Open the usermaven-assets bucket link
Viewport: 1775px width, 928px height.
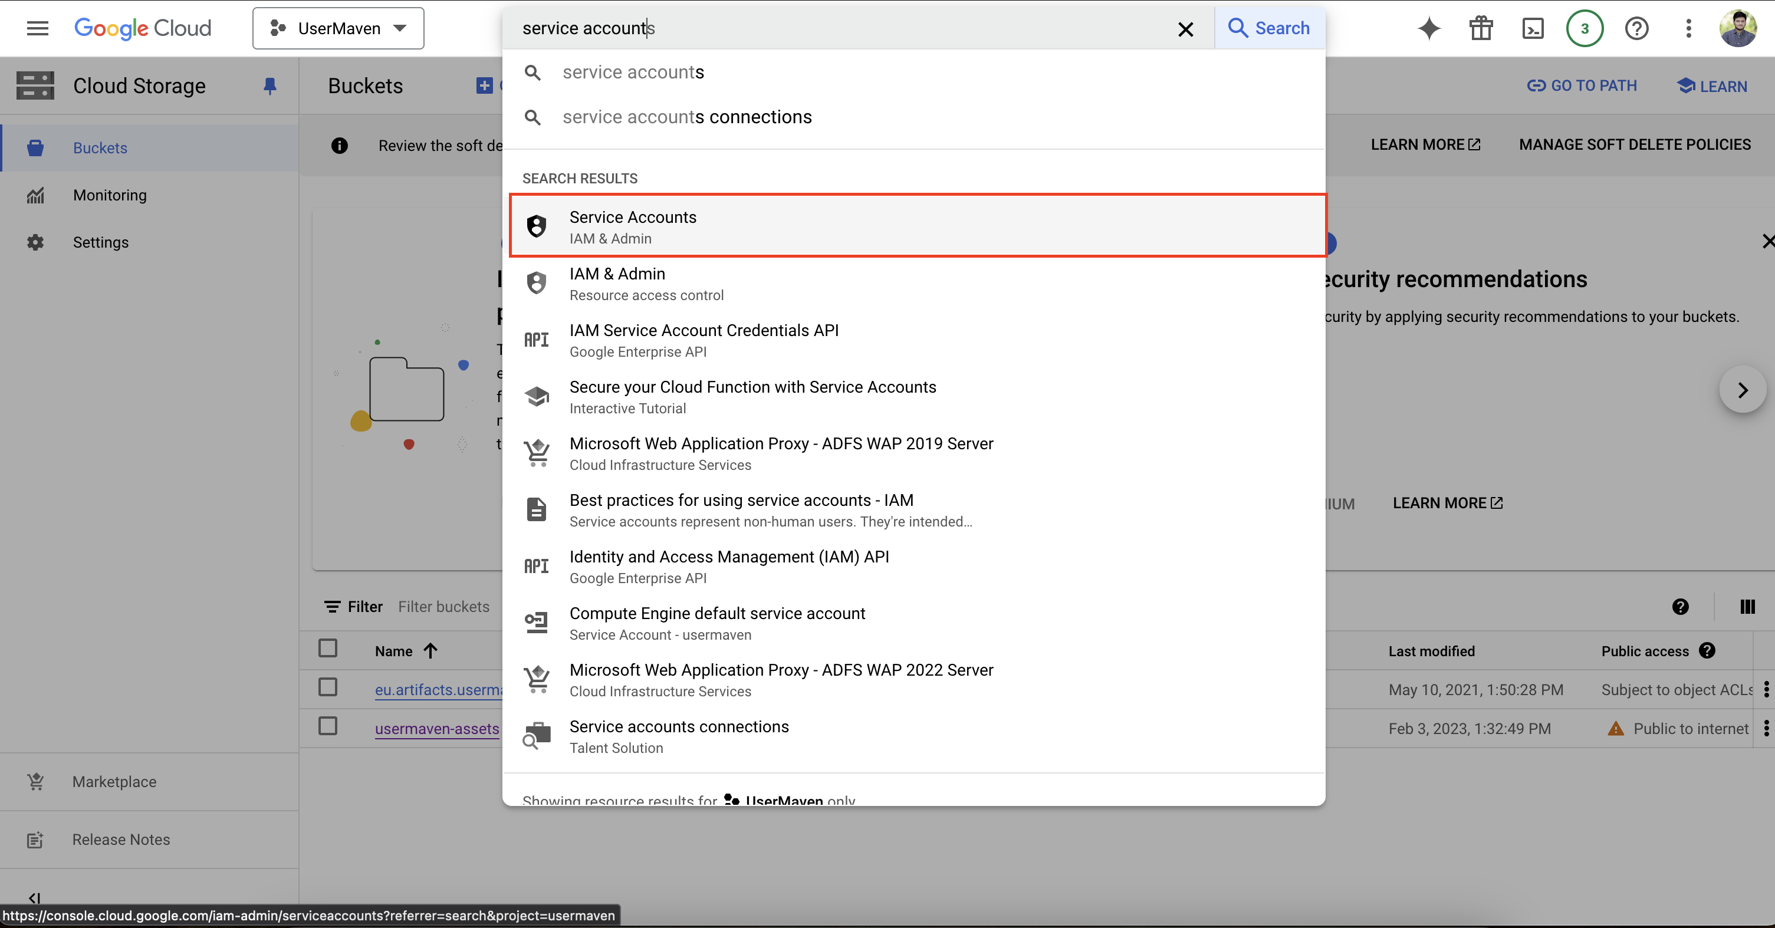click(x=437, y=728)
